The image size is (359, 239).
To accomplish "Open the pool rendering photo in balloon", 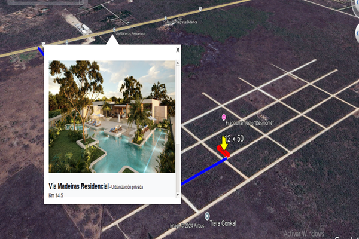I will point(112,117).
